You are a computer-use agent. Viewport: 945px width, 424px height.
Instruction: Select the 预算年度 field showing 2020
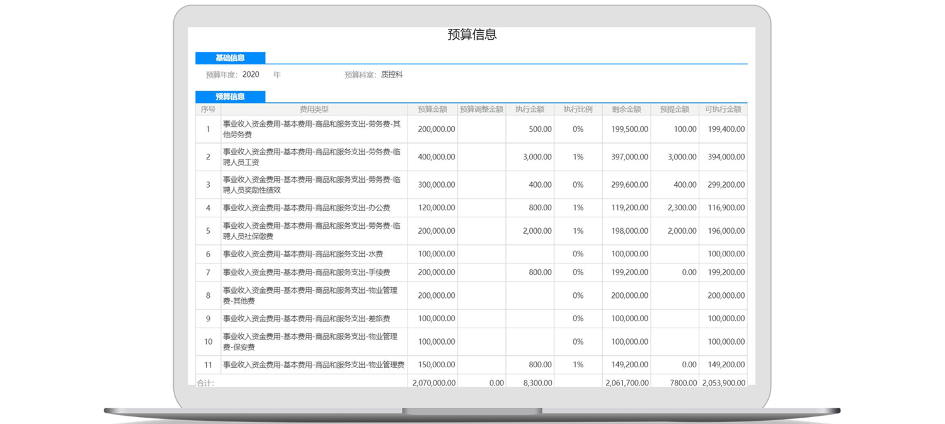(x=251, y=75)
